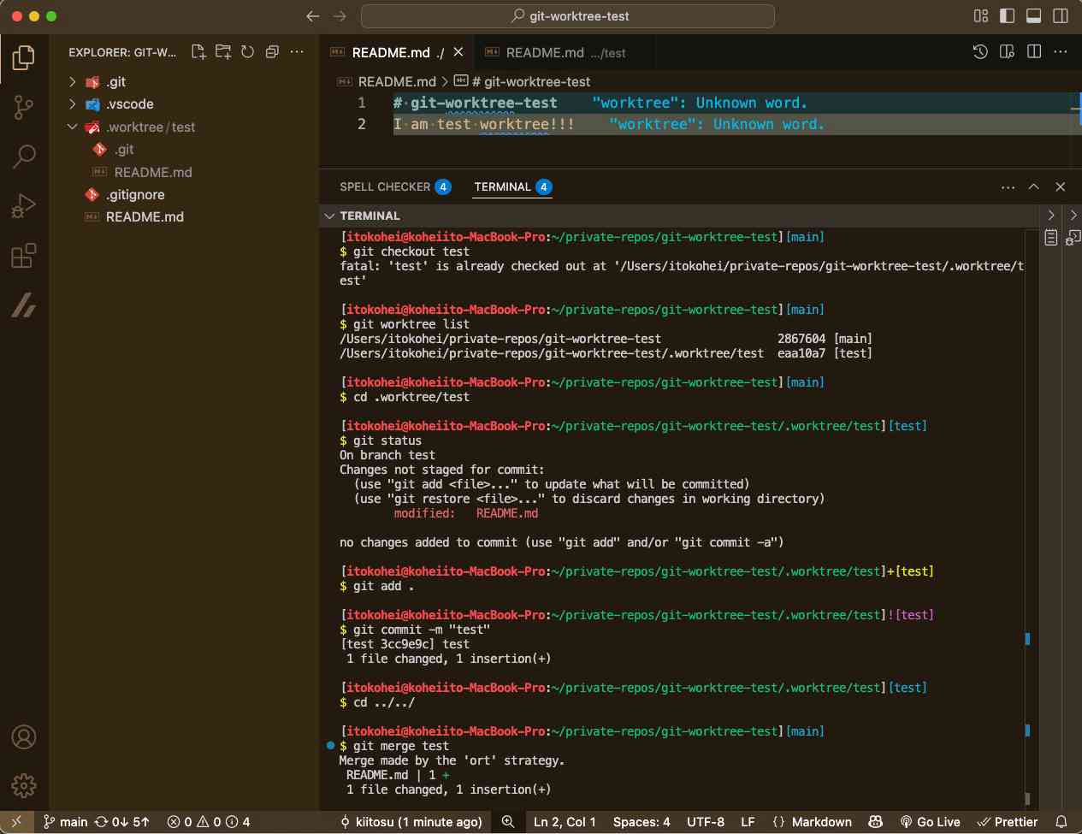The image size is (1082, 834).
Task: Click the GitHub Copilot status bar icon
Action: coord(875,822)
